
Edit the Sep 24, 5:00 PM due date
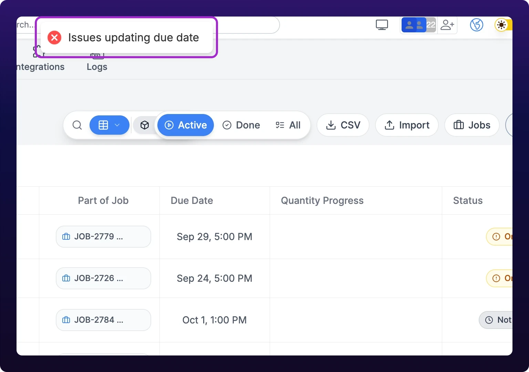(215, 278)
